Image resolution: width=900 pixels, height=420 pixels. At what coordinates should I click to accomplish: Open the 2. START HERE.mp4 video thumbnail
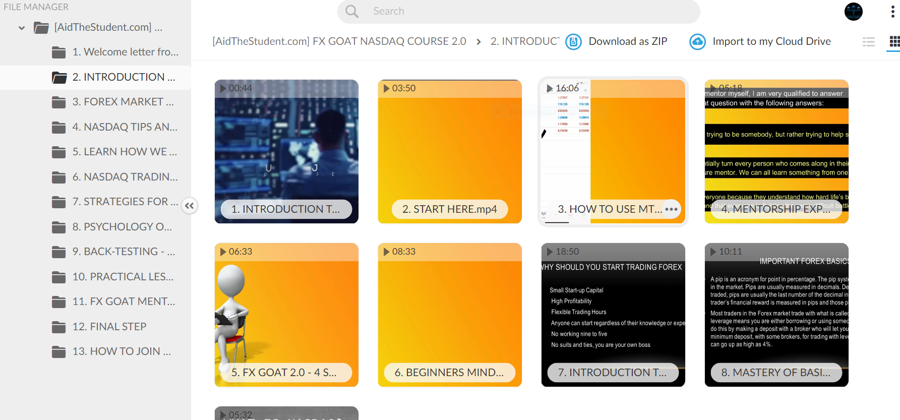(450, 151)
